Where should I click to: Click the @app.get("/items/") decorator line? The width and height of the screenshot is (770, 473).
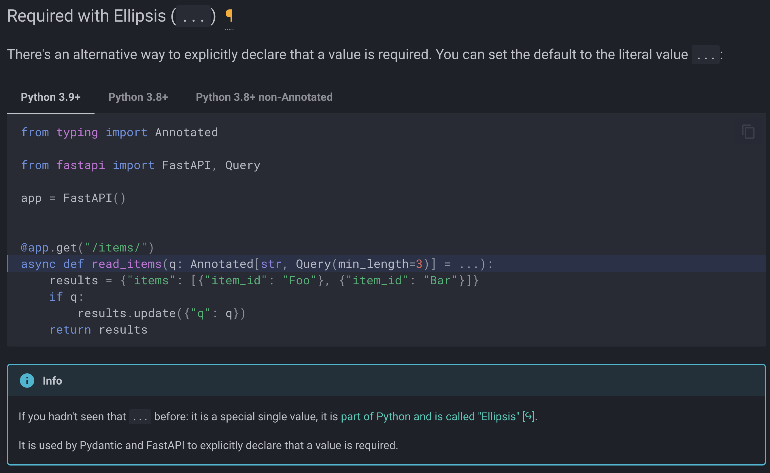pyautogui.click(x=87, y=247)
